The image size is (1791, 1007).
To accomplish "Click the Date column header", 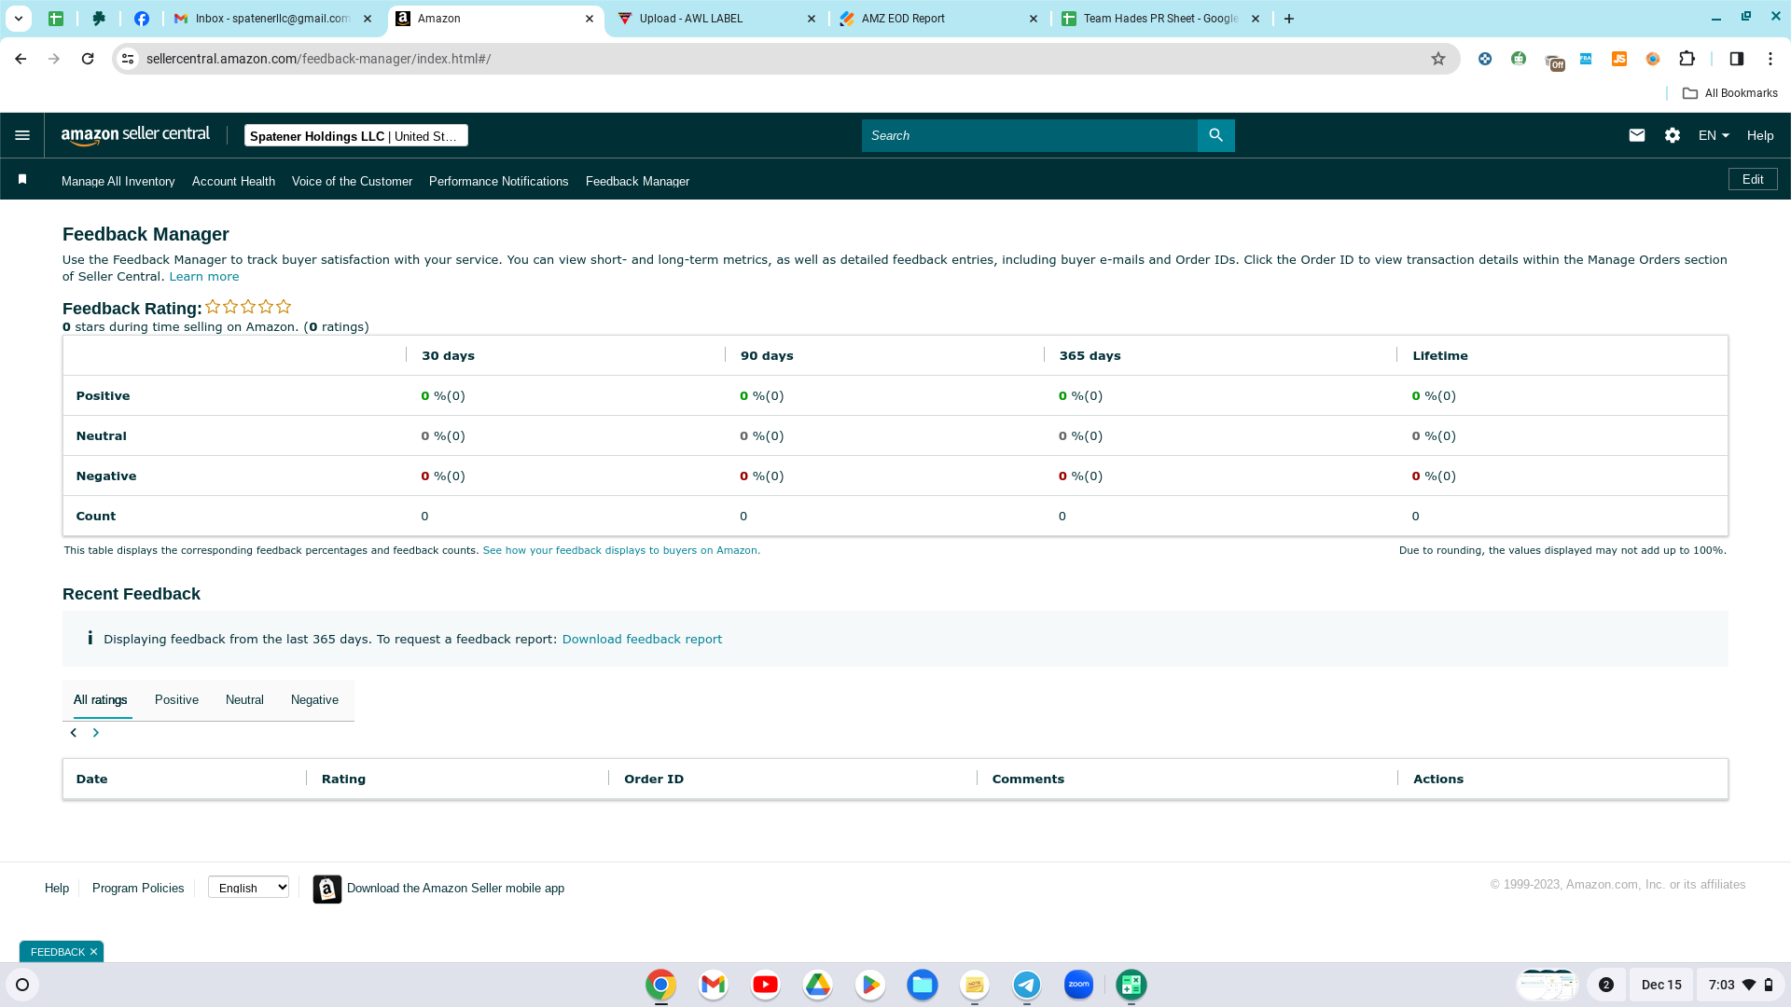I will pyautogui.click(x=91, y=779).
